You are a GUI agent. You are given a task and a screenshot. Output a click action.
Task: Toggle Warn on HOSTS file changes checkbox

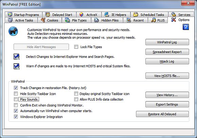click(16, 66)
